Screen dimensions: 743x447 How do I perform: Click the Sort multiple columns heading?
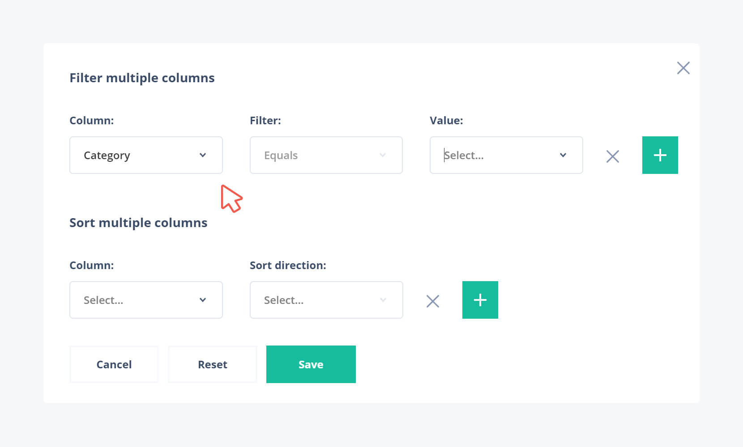pyautogui.click(x=138, y=223)
